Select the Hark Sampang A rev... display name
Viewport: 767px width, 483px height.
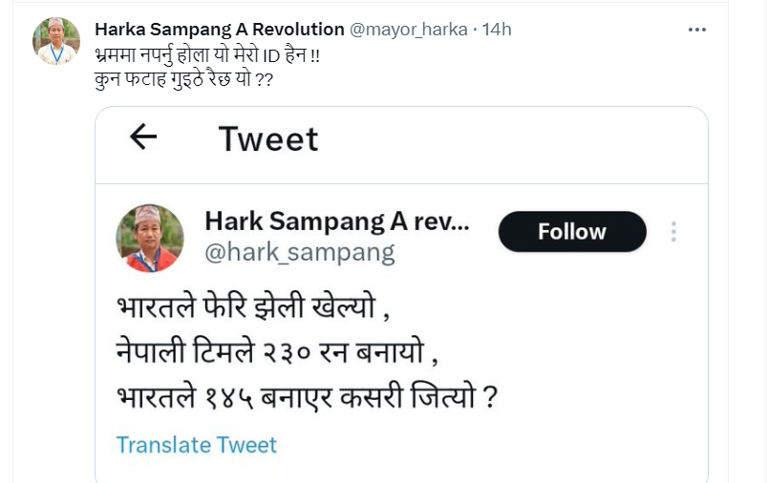[x=336, y=222]
